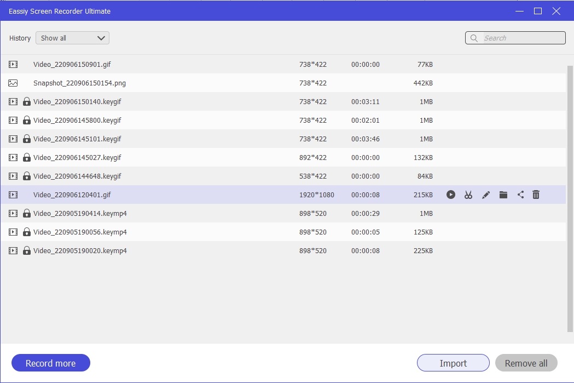The height and width of the screenshot is (383, 574).
Task: Click the Import button
Action: [453, 363]
